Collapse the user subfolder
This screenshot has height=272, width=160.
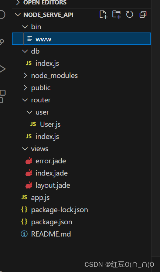coord(30,112)
